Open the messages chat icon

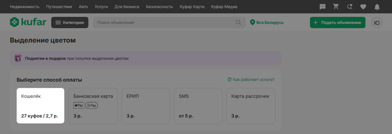tap(322, 7)
